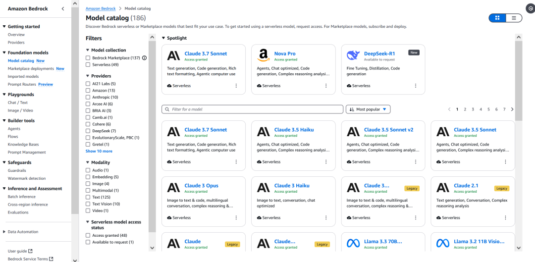Check the Bedrock Marketplace filter
The width and height of the screenshot is (535, 262).
(x=88, y=58)
